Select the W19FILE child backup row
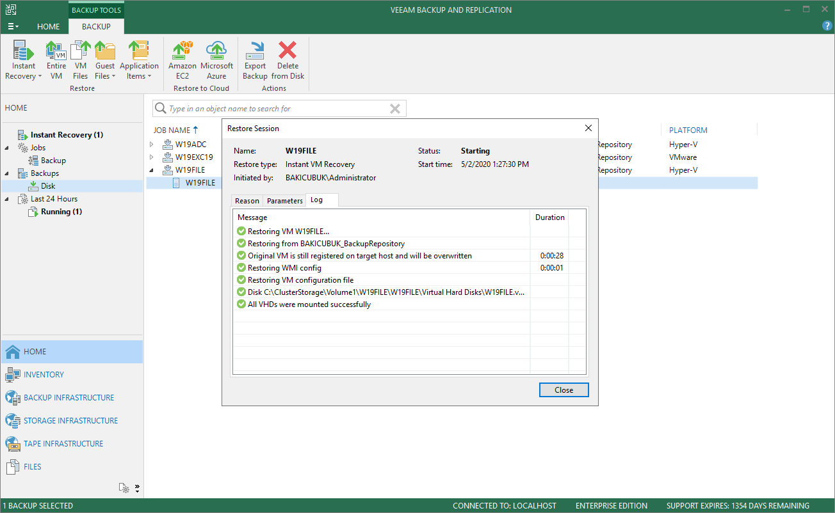The width and height of the screenshot is (835, 513). coord(451,183)
